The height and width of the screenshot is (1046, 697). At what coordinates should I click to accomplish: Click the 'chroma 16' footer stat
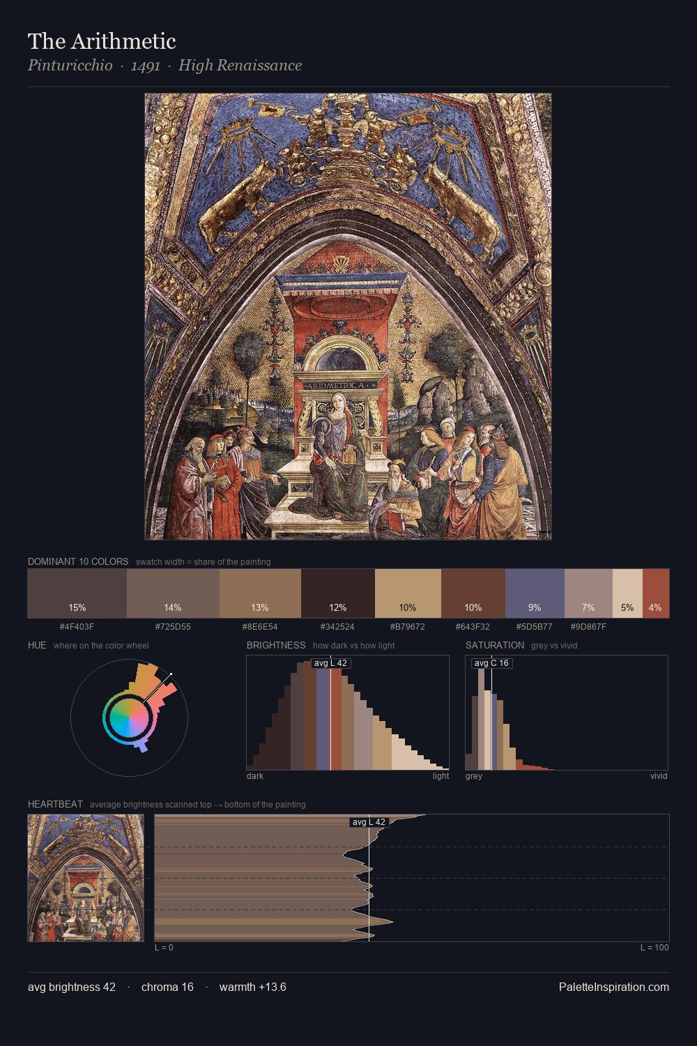point(167,987)
